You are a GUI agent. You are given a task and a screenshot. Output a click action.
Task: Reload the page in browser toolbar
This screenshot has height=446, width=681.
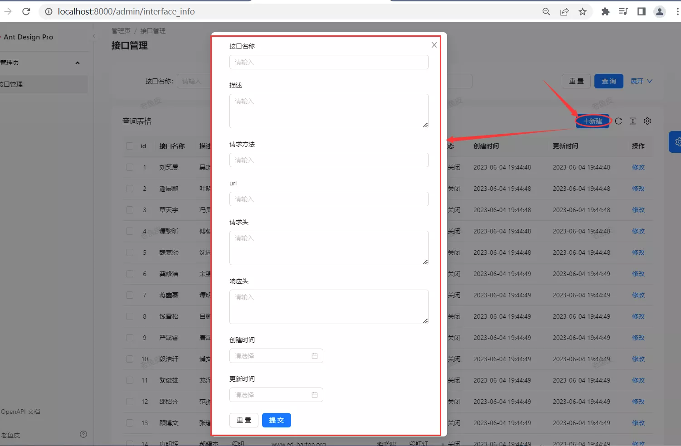tap(26, 11)
